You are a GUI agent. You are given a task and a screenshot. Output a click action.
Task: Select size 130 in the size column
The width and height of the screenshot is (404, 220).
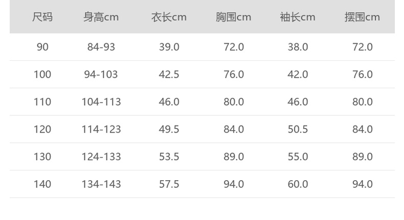[x=42, y=157]
